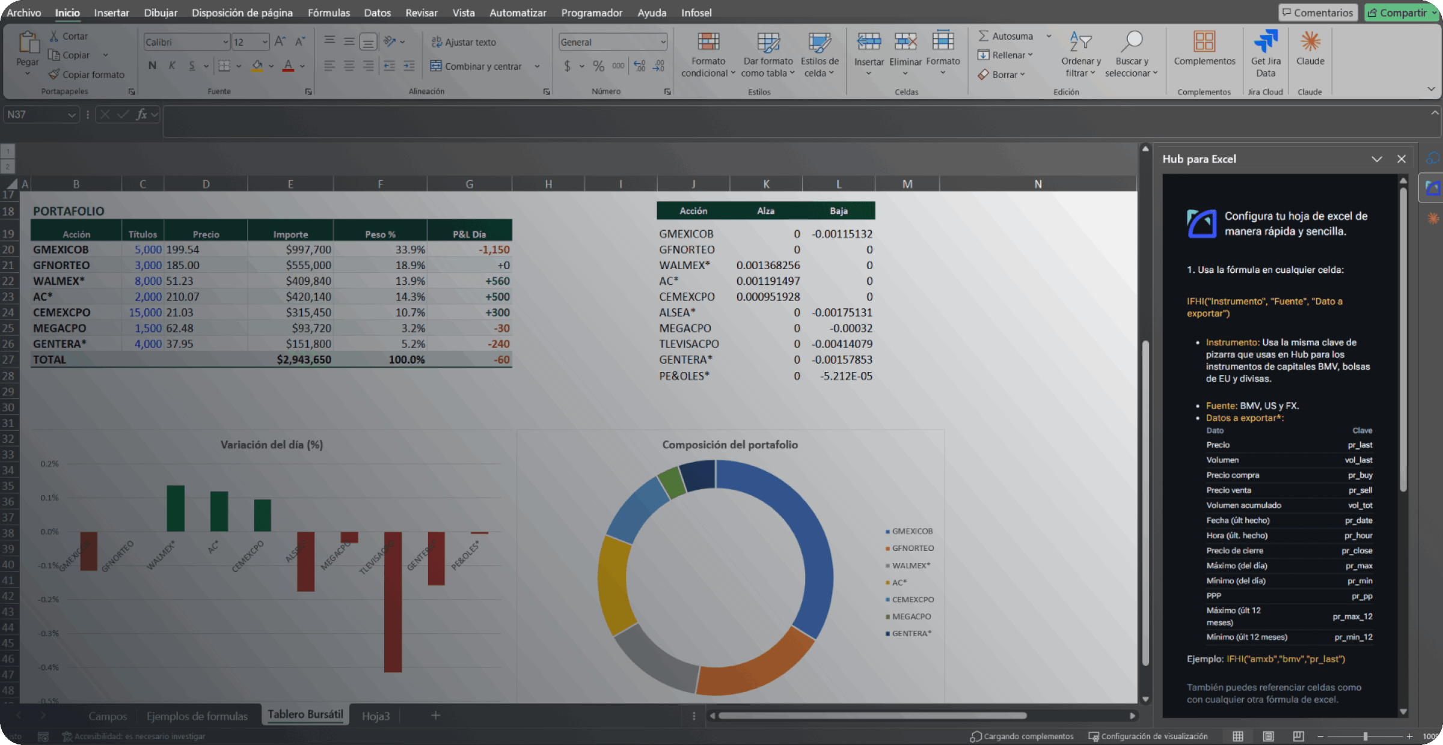
Task: Close the Hub para Excel pane
Action: pos(1402,159)
